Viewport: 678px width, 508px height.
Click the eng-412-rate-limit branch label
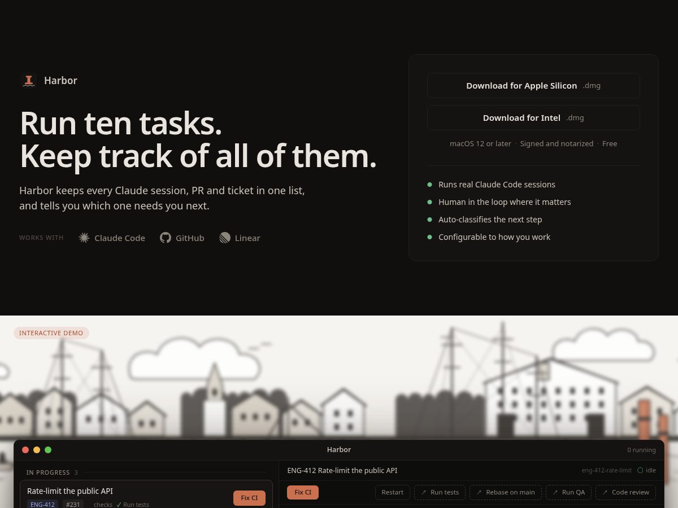coord(607,470)
